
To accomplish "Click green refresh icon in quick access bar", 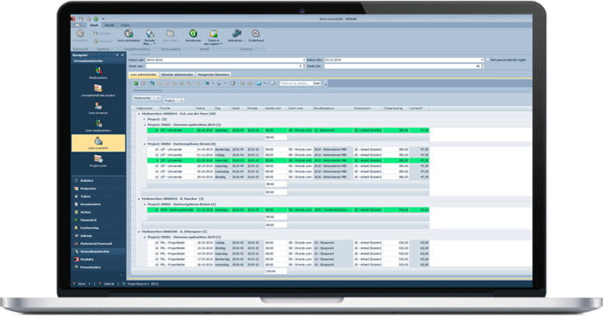I will pos(96,18).
